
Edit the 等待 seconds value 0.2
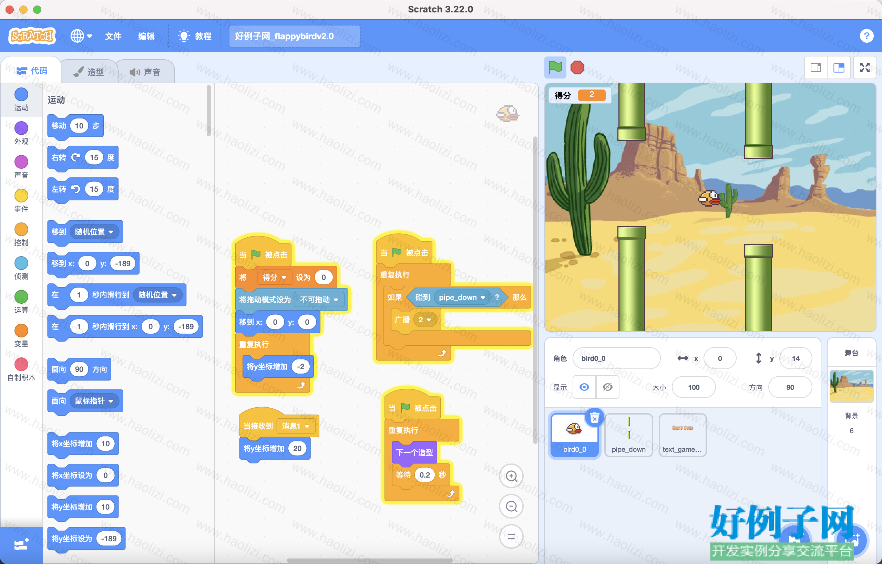point(425,475)
